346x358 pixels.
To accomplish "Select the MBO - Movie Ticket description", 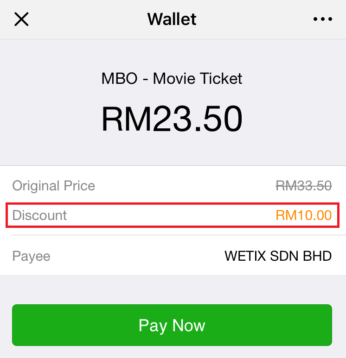I will pyautogui.click(x=172, y=79).
